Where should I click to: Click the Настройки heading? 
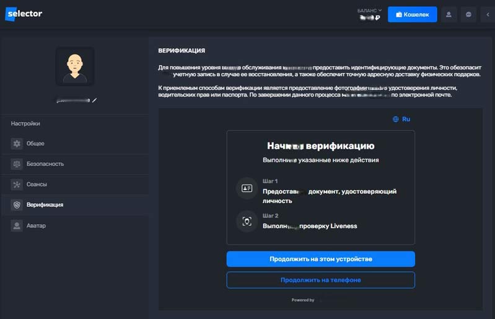click(25, 124)
